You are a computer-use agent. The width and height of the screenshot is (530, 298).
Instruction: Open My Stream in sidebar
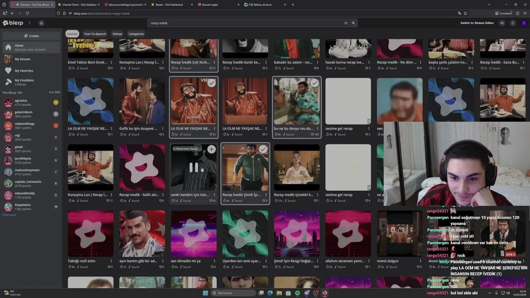tap(31, 59)
